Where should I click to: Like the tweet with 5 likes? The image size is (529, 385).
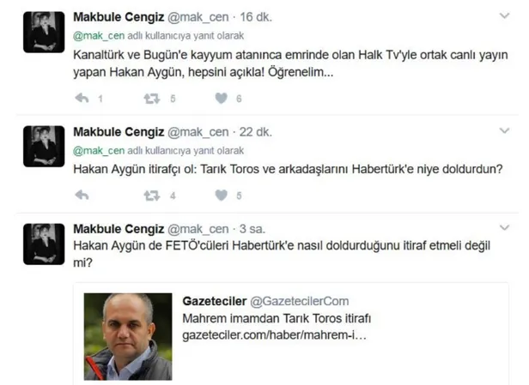click(x=222, y=195)
